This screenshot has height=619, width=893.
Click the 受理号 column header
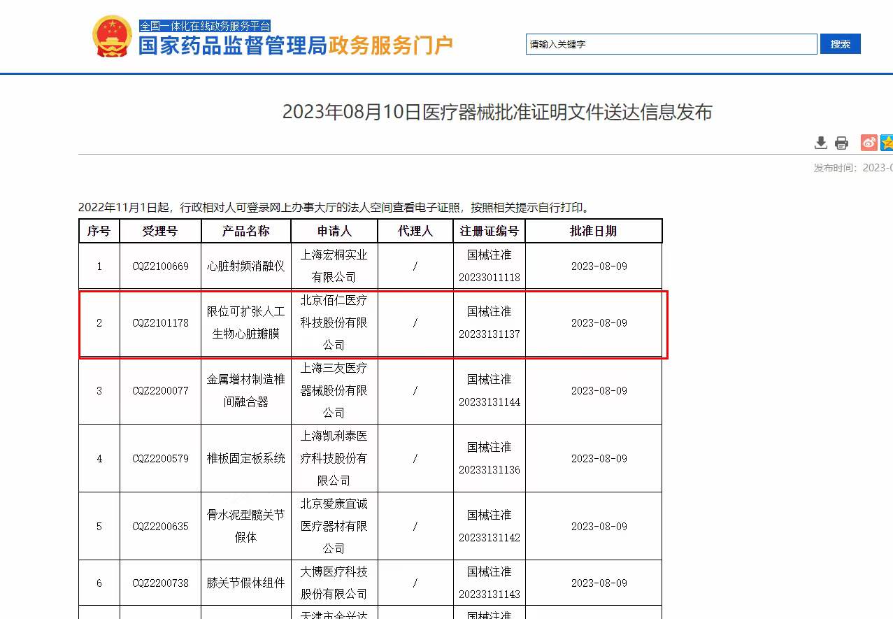160,231
